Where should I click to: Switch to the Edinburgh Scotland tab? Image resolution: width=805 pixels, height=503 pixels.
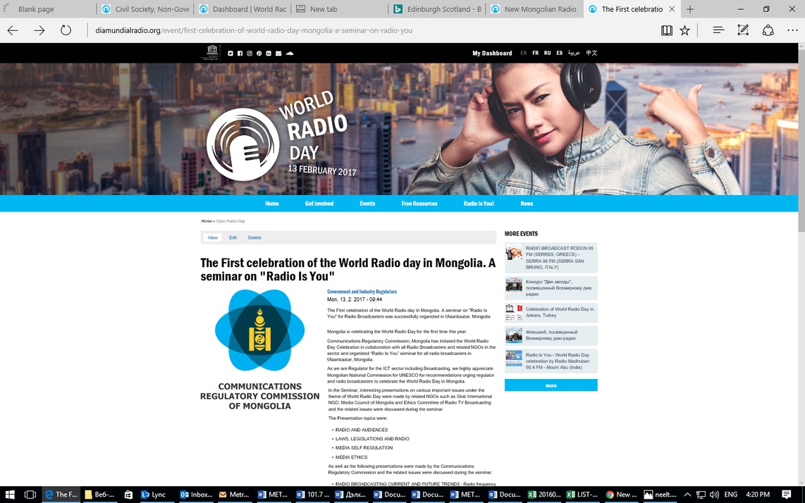tap(437, 9)
